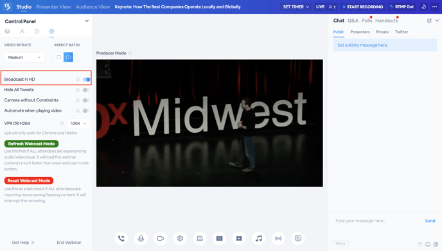Turn off the Broadcast in HD toggle

(x=86, y=80)
